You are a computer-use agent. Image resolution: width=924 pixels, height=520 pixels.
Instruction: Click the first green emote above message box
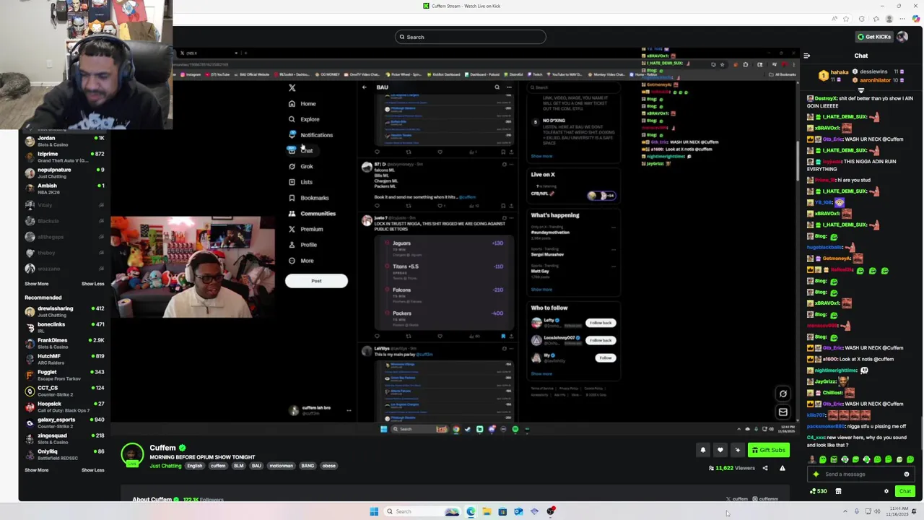point(823,459)
